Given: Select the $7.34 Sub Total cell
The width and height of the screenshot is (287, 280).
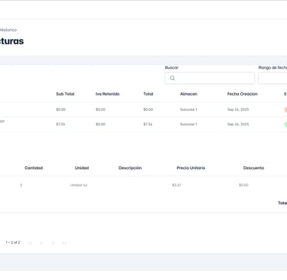Looking at the screenshot, I should [x=60, y=124].
